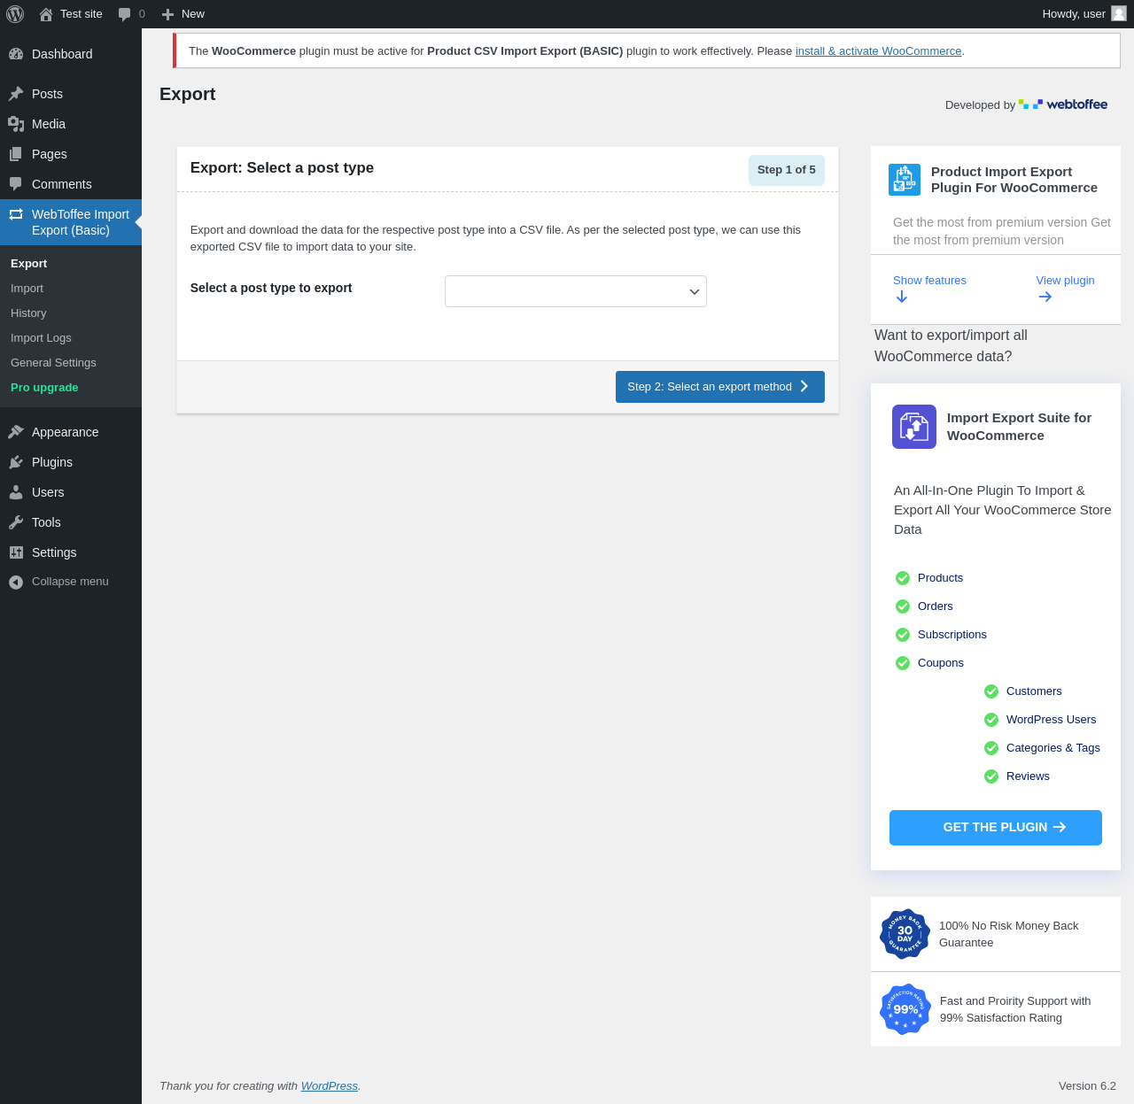Click the green check next to Reviews
The width and height of the screenshot is (1134, 1104).
pyautogui.click(x=991, y=776)
